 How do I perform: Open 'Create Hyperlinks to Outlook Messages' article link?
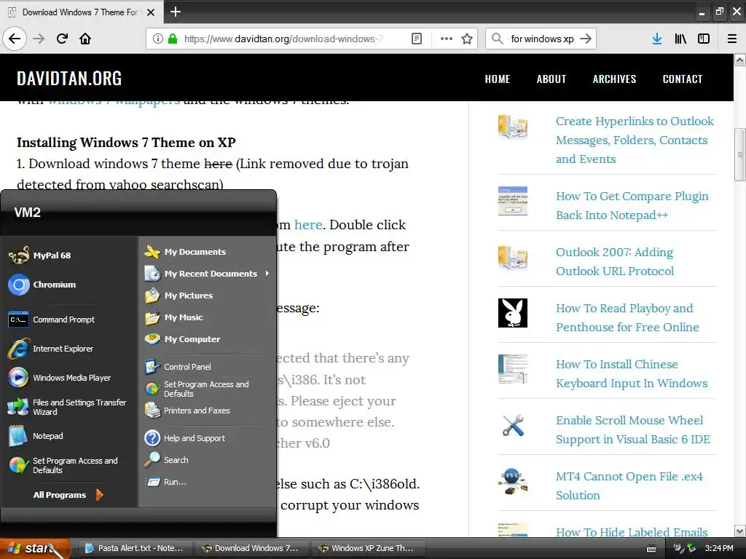coord(635,140)
